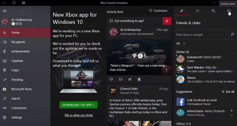Remove AshleySlayss suggestion with minus

click(231, 115)
